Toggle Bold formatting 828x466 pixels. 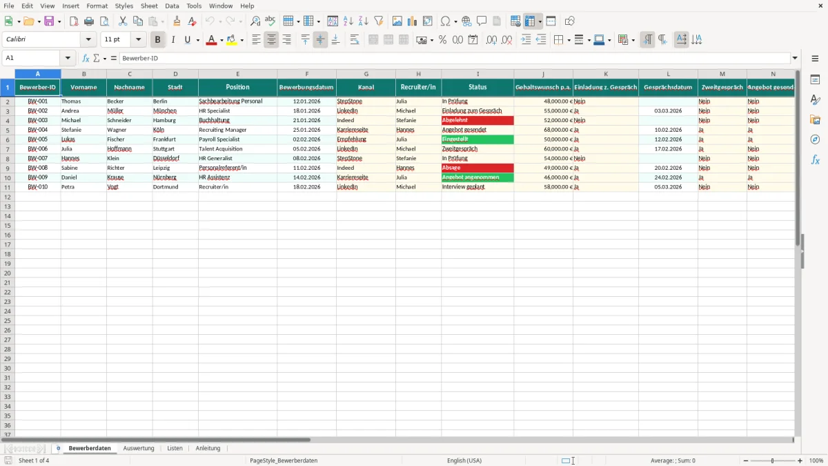coord(157,40)
